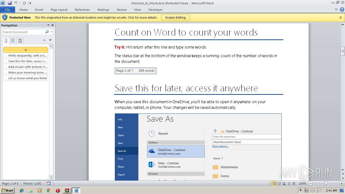Open the undo history dropdown arrow

[19, 3]
